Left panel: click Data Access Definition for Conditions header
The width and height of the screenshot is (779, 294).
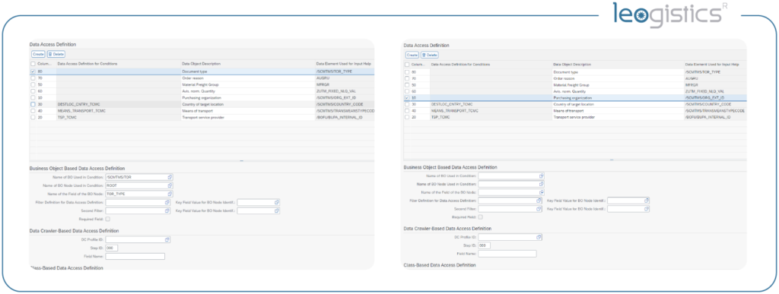pos(87,64)
